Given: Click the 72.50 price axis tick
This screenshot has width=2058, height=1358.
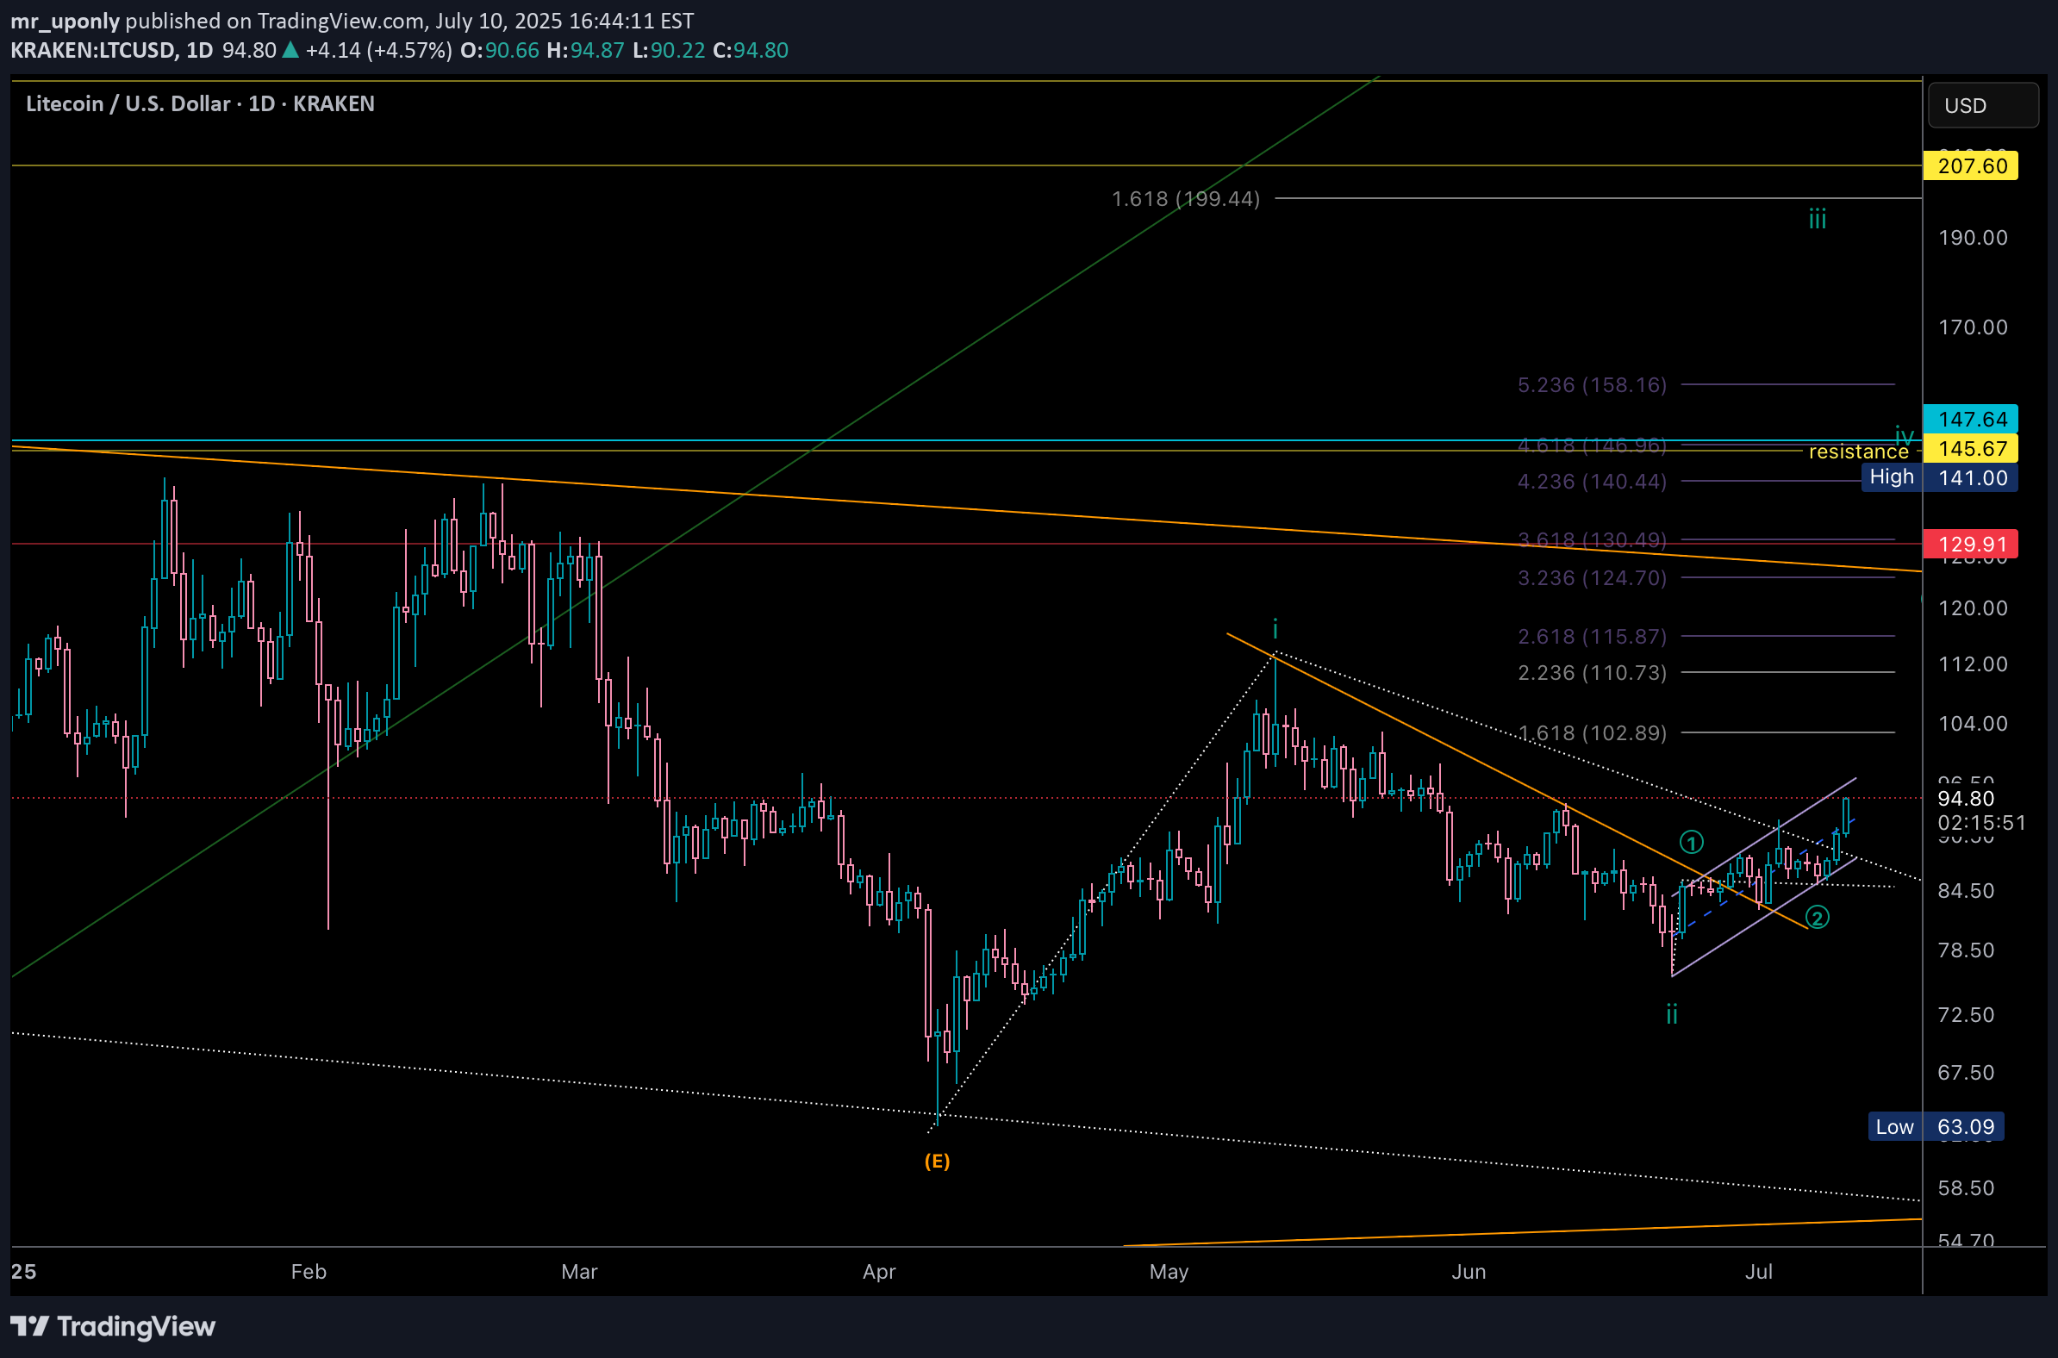Looking at the screenshot, I should 1966,1014.
